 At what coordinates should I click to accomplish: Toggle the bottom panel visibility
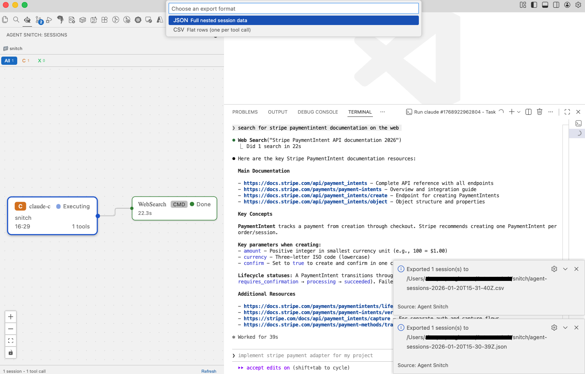pos(545,5)
